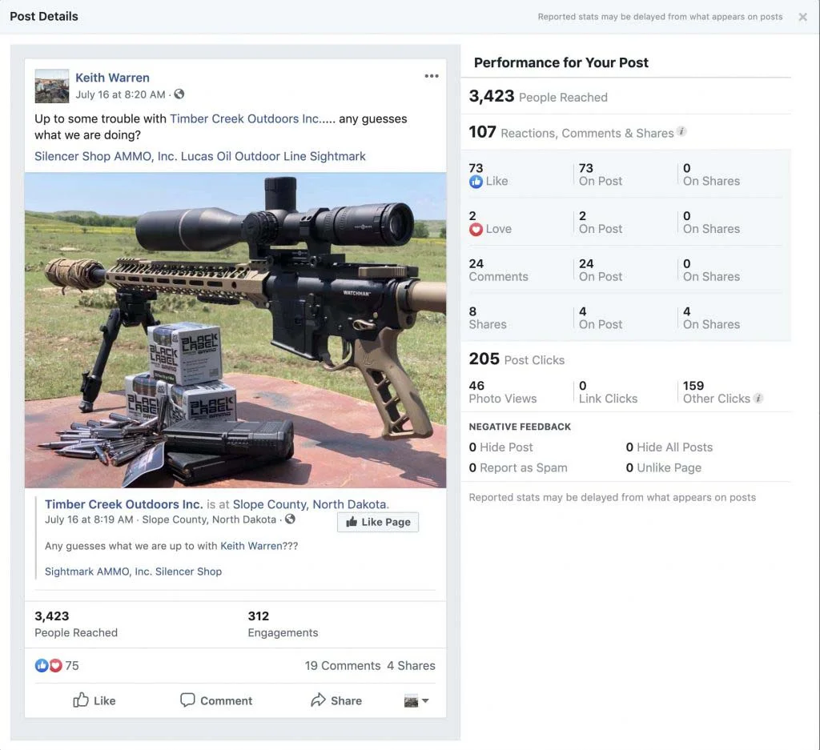
Task: Show the 19 Comments on the post
Action: click(x=343, y=666)
